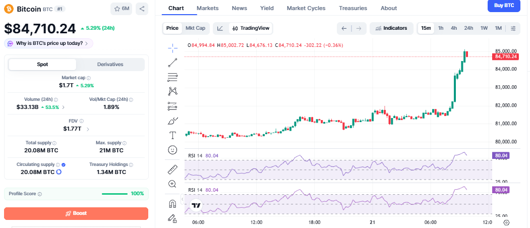Select Price chart mode

(172, 28)
